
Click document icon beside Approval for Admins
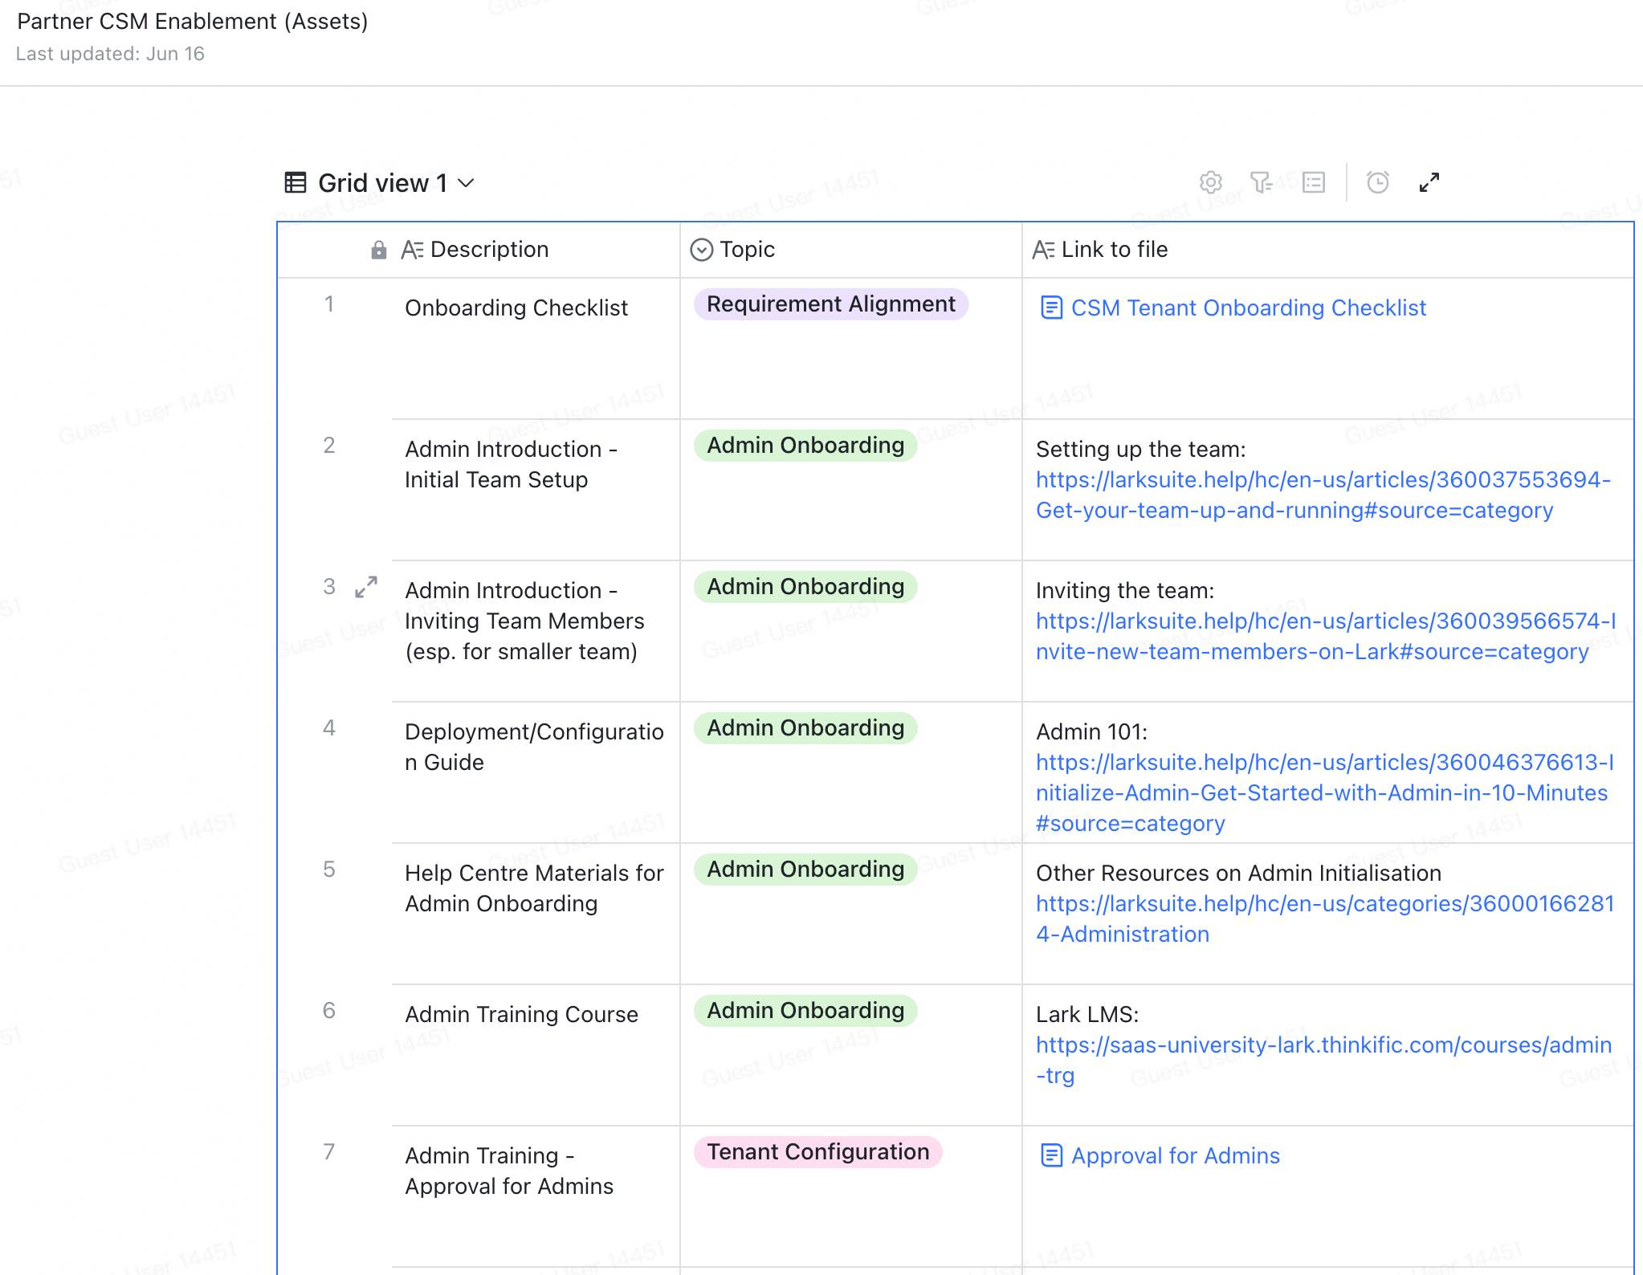pos(1050,1155)
